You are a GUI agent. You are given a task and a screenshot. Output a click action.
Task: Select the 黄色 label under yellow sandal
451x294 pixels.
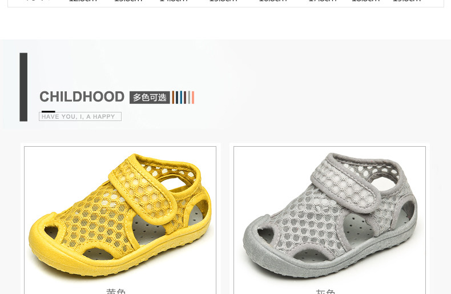pos(116,291)
